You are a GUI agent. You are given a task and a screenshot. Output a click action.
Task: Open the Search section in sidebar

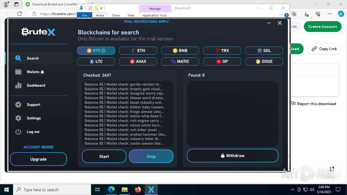39,58
